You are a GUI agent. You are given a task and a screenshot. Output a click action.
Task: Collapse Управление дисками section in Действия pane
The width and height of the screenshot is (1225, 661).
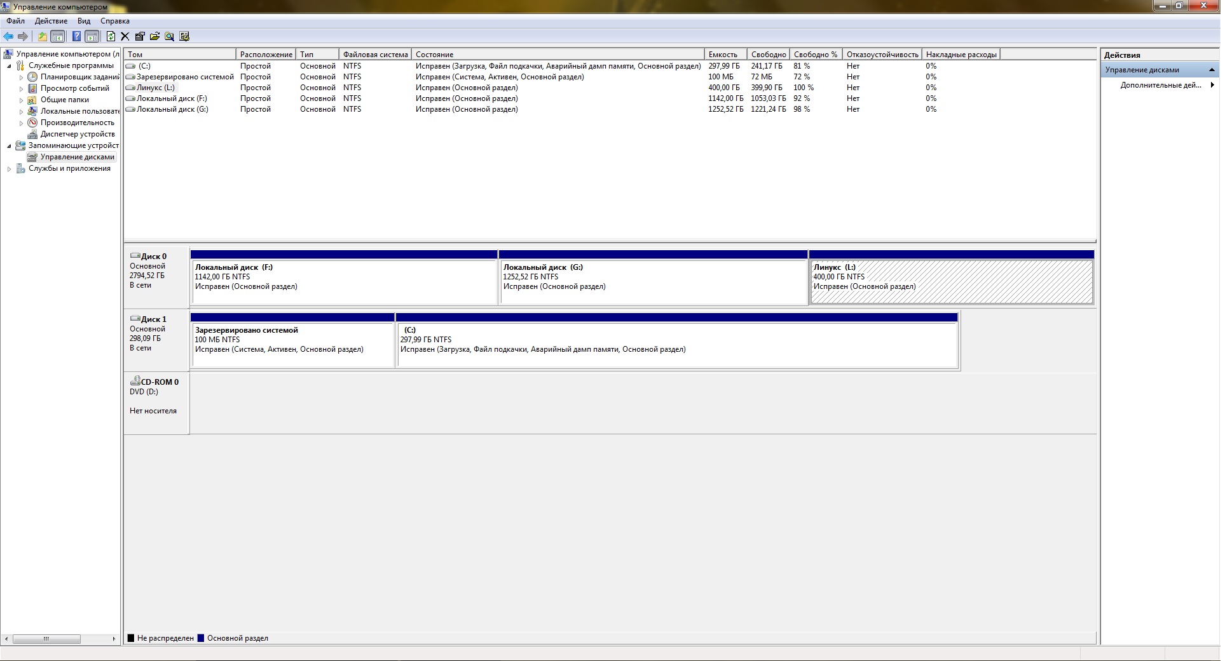(x=1212, y=70)
